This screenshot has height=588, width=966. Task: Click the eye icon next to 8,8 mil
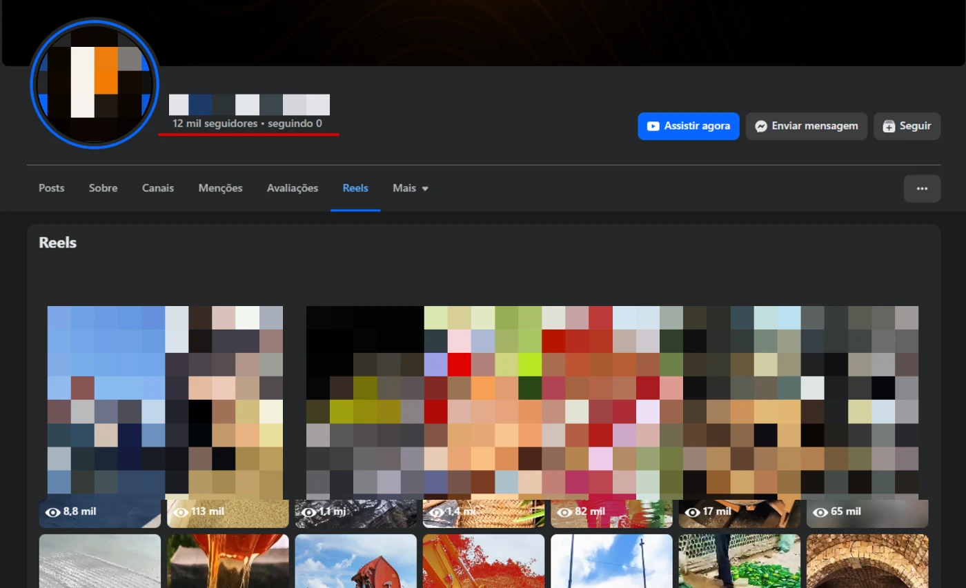pos(53,512)
